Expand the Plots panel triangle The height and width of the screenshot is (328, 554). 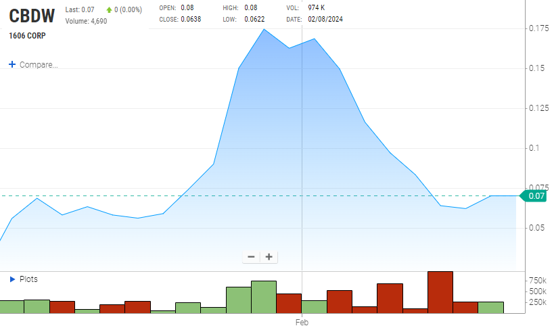coord(12,279)
